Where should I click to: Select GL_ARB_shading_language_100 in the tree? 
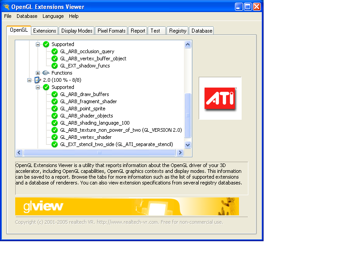94,123
